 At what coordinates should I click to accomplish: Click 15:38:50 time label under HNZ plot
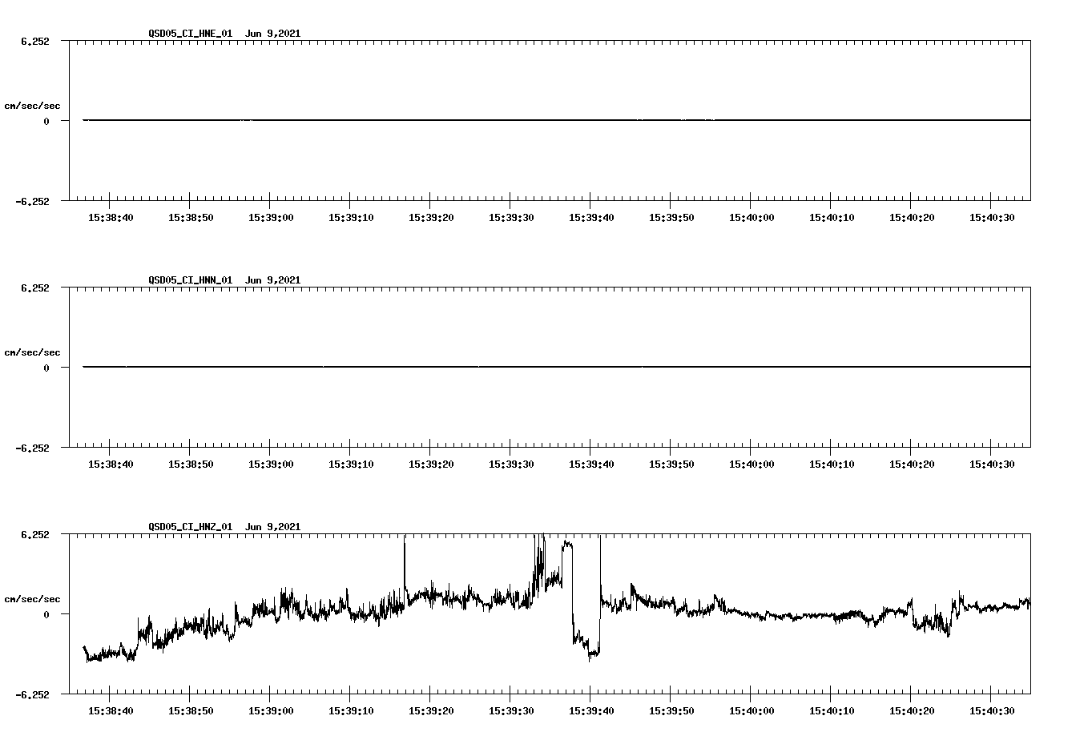click(x=191, y=711)
